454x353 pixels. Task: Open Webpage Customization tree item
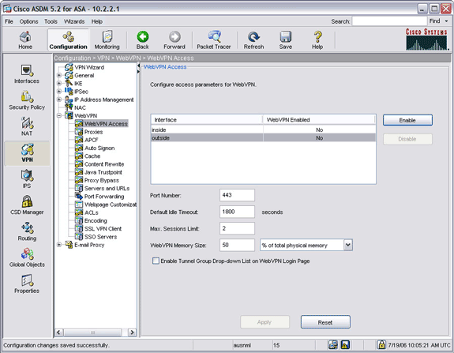point(111,205)
